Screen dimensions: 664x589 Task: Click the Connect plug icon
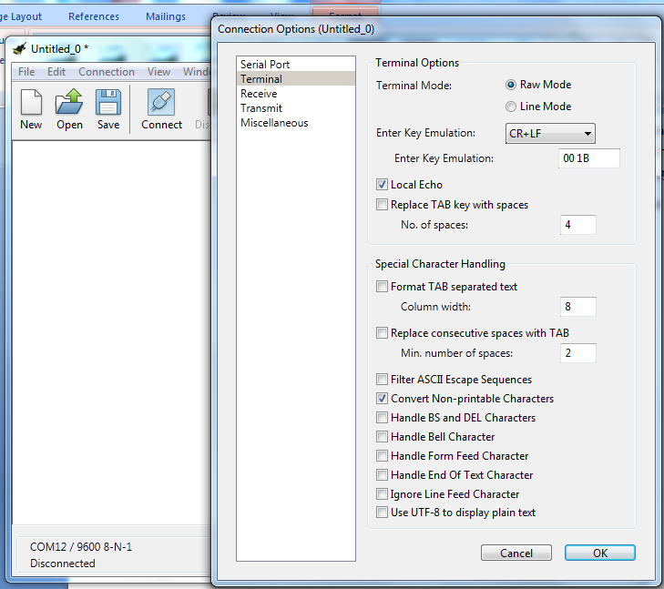click(161, 102)
